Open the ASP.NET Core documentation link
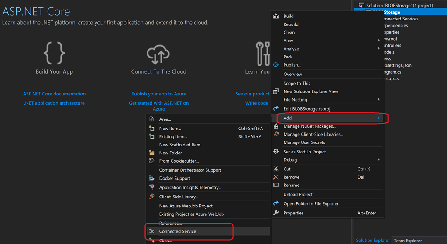The height and width of the screenshot is (244, 447). 54,94
